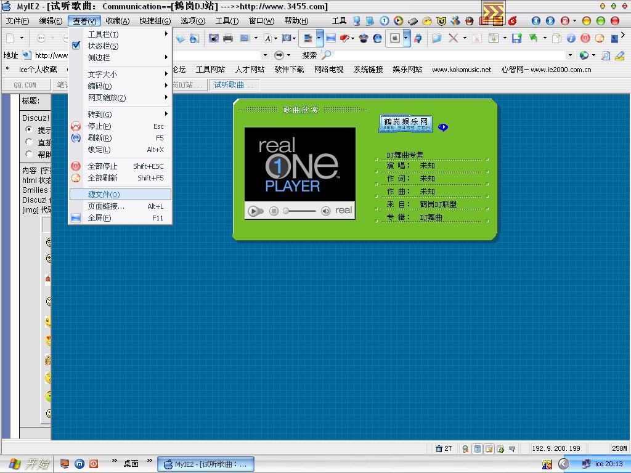Image resolution: width=631 pixels, height=473 pixels.
Task: Open dropdown beside the go arrow
Action: [x=288, y=55]
